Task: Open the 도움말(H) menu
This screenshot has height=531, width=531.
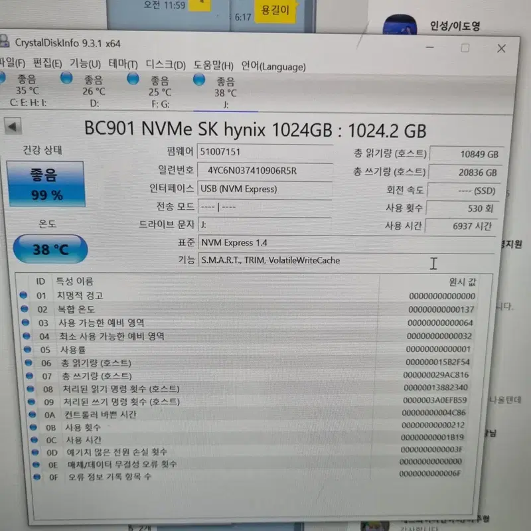Action: [213, 65]
